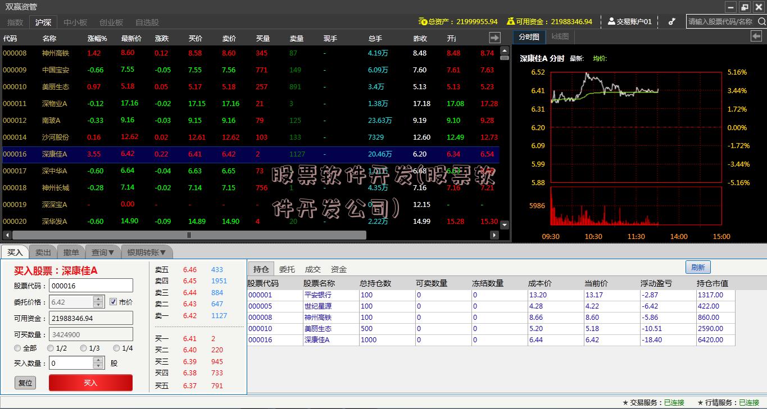This screenshot has width=767, height=409.
Task: Click the left arrow button above chart panel
Action: [x=756, y=36]
